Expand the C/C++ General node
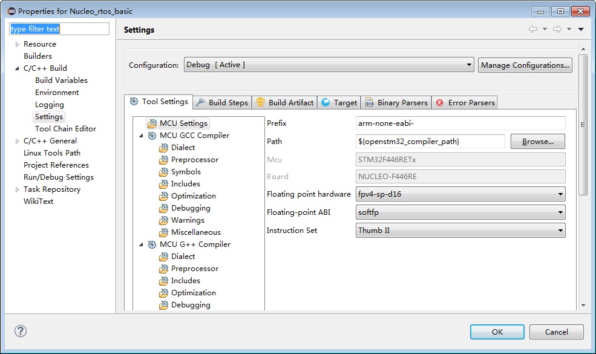Image resolution: width=596 pixels, height=354 pixels. tap(17, 141)
